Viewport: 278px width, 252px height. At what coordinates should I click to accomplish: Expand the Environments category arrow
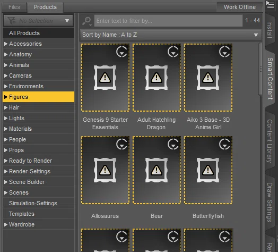[6, 86]
